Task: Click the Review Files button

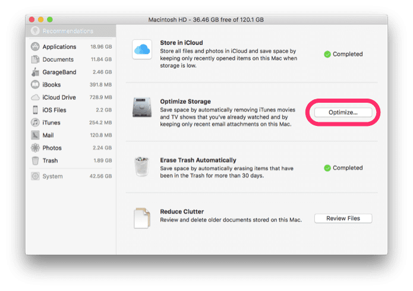Action: [x=343, y=219]
